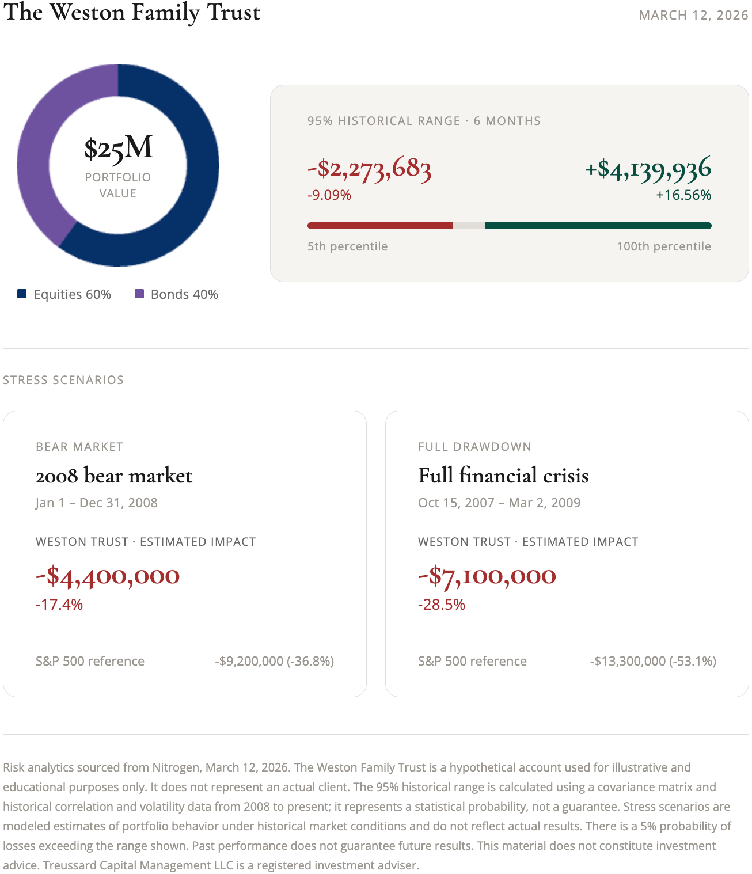Click the +$4,139,936 upside figure
752x874 pixels.
648,169
